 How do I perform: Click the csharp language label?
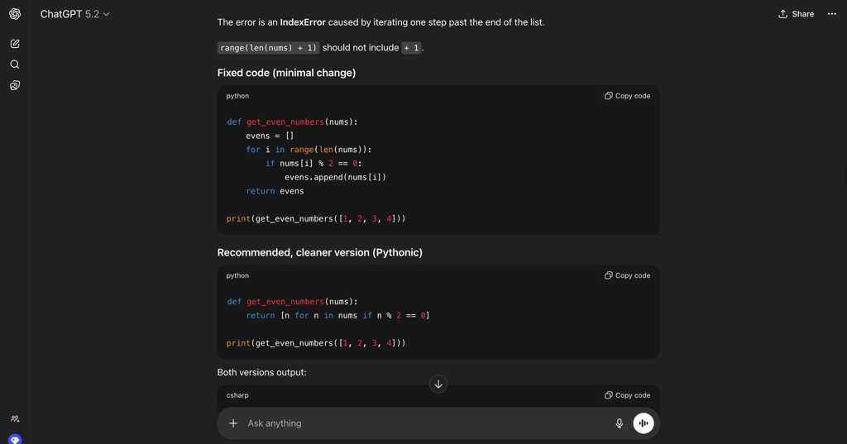tap(237, 395)
